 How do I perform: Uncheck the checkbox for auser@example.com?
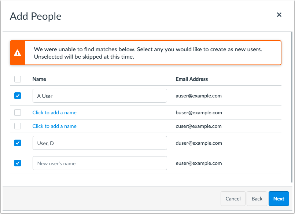18,96
